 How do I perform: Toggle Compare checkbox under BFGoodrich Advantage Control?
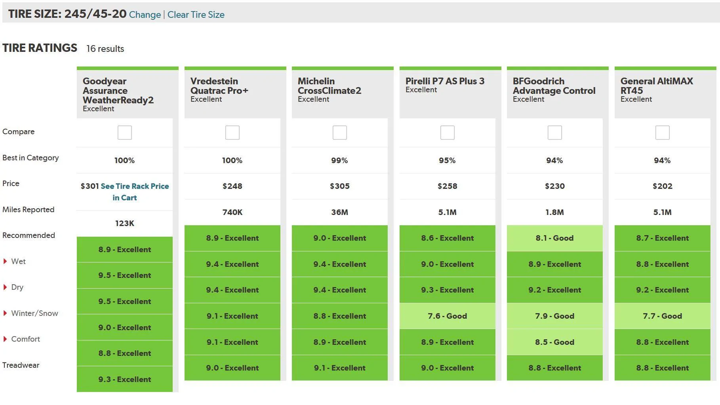coord(554,133)
